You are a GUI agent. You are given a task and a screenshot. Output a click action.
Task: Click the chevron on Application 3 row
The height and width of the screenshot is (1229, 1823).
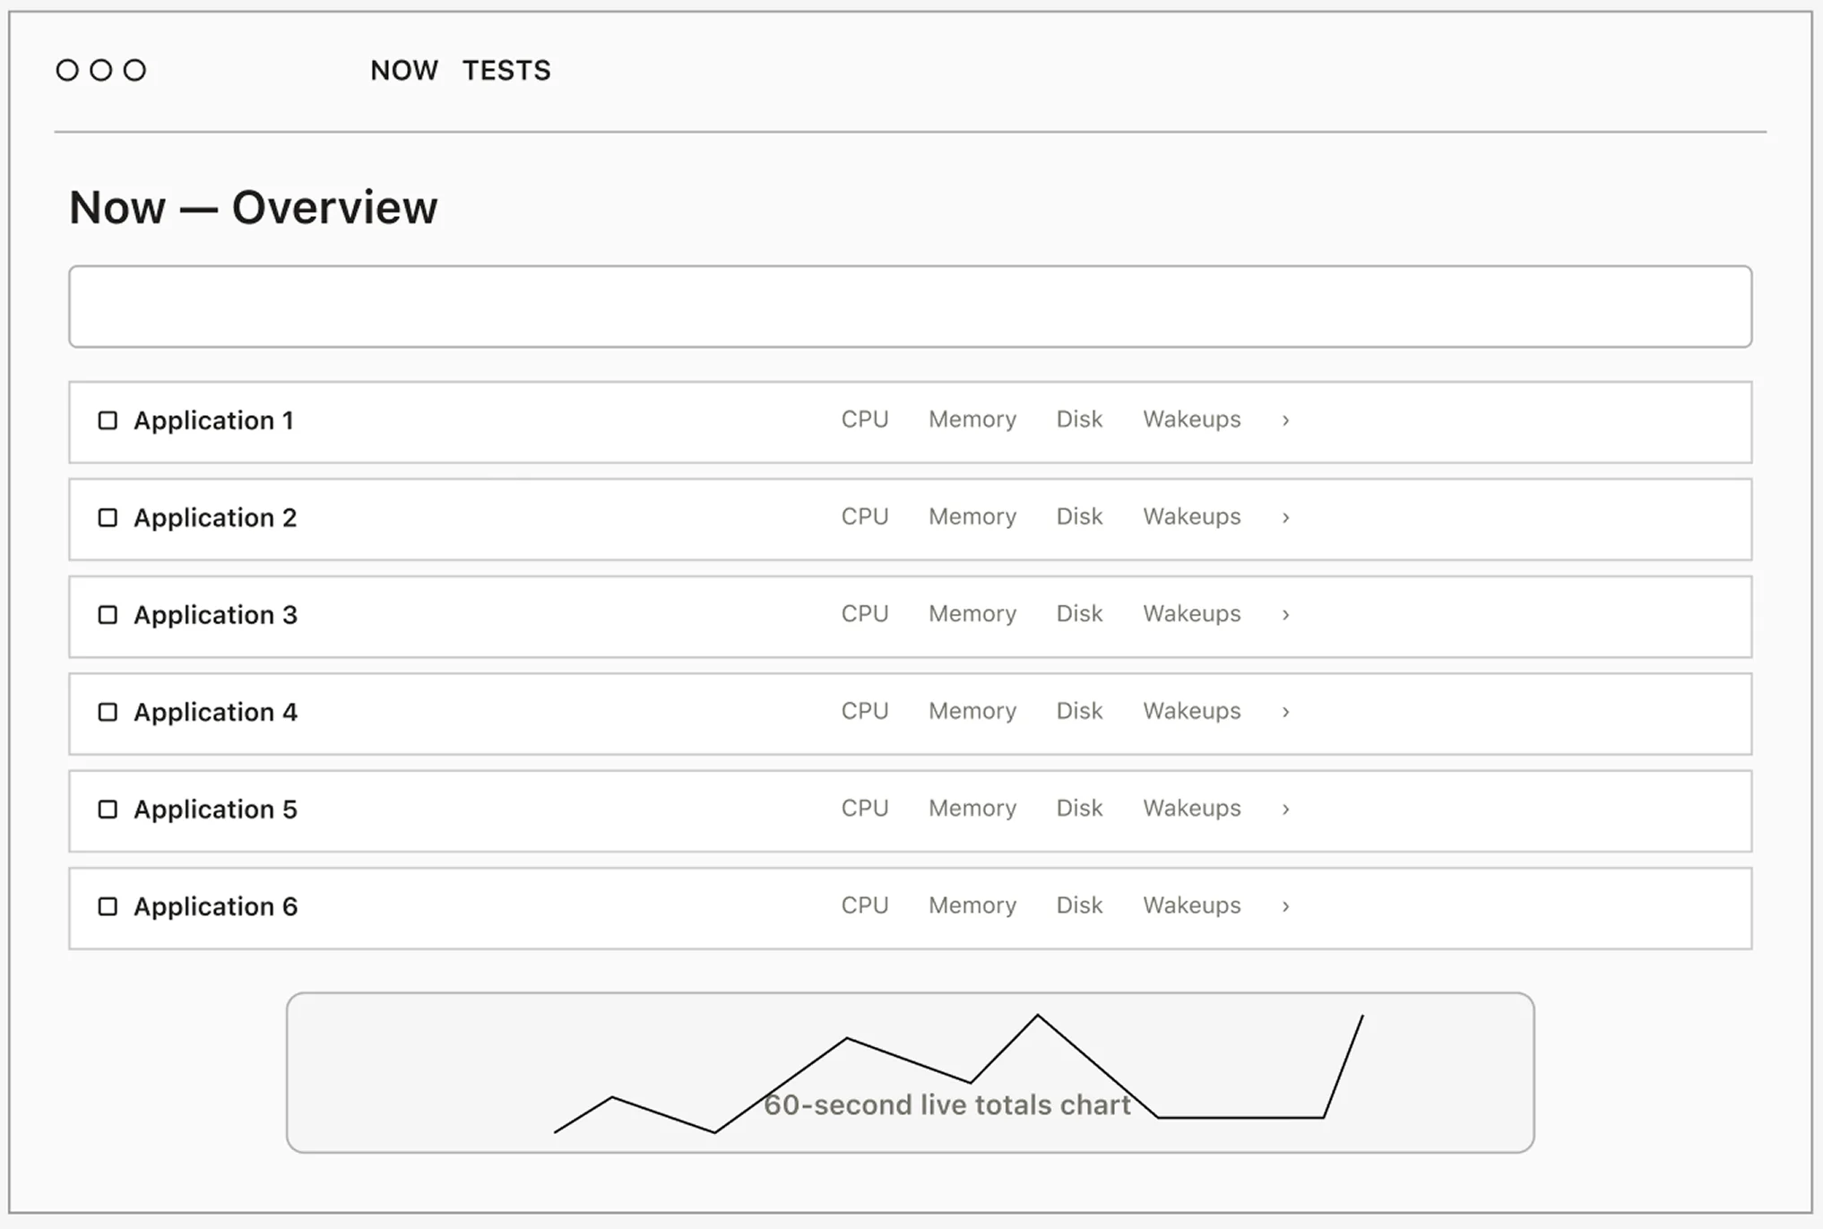[x=1285, y=615]
